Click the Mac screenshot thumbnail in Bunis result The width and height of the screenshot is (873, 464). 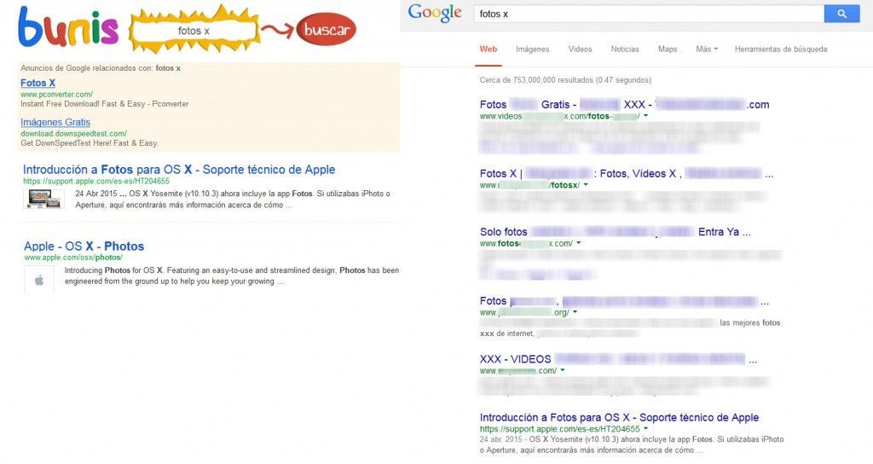point(44,198)
